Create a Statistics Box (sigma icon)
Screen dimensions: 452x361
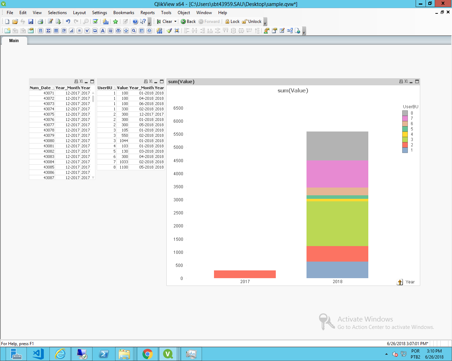pyautogui.click(x=48, y=31)
